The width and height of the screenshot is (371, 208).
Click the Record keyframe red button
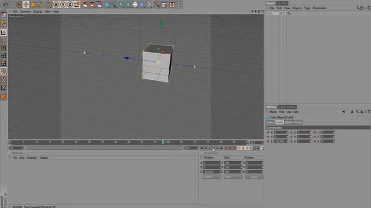point(227,148)
